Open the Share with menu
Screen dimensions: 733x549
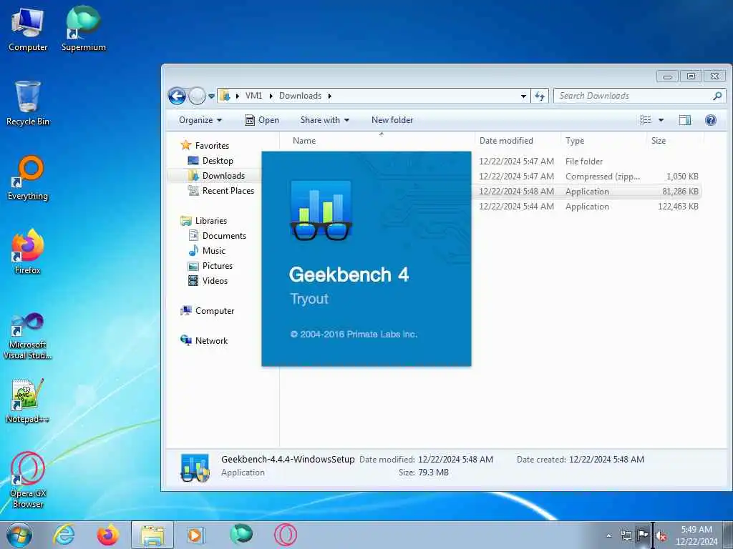(x=324, y=120)
